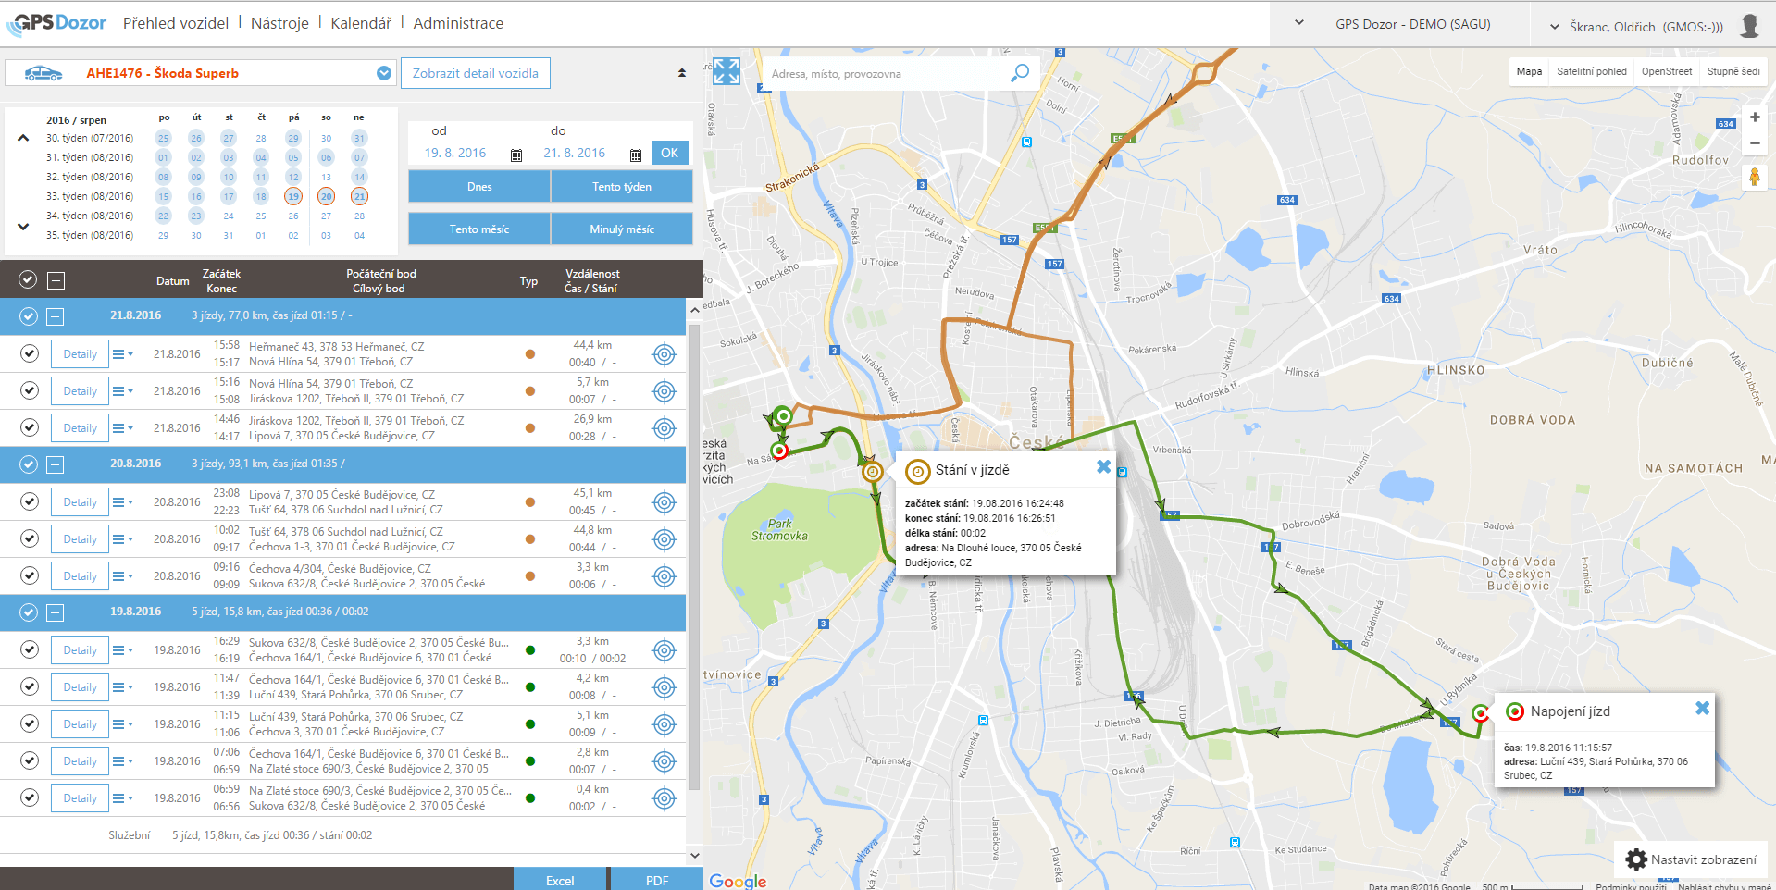Open the vehicle AHE1476 Škoda Superb dropdown
Image resolution: width=1776 pixels, height=890 pixels.
[x=384, y=73]
